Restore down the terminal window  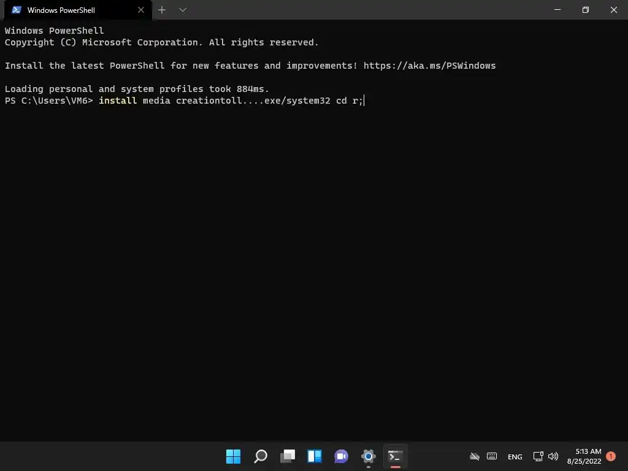click(x=586, y=10)
